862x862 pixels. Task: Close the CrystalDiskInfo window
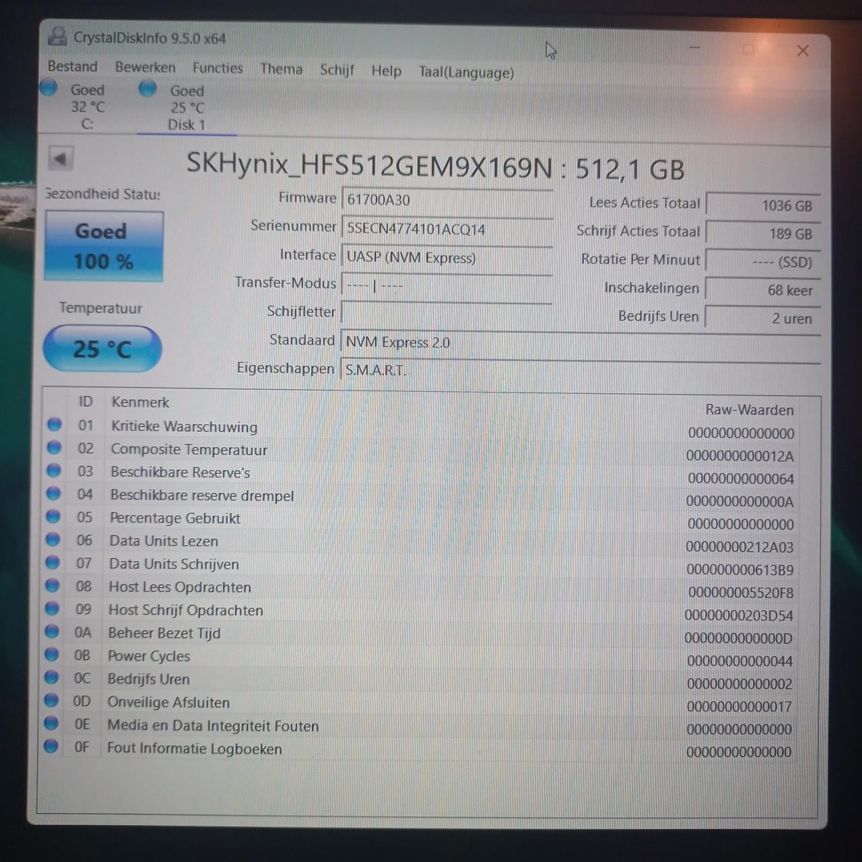pyautogui.click(x=803, y=51)
